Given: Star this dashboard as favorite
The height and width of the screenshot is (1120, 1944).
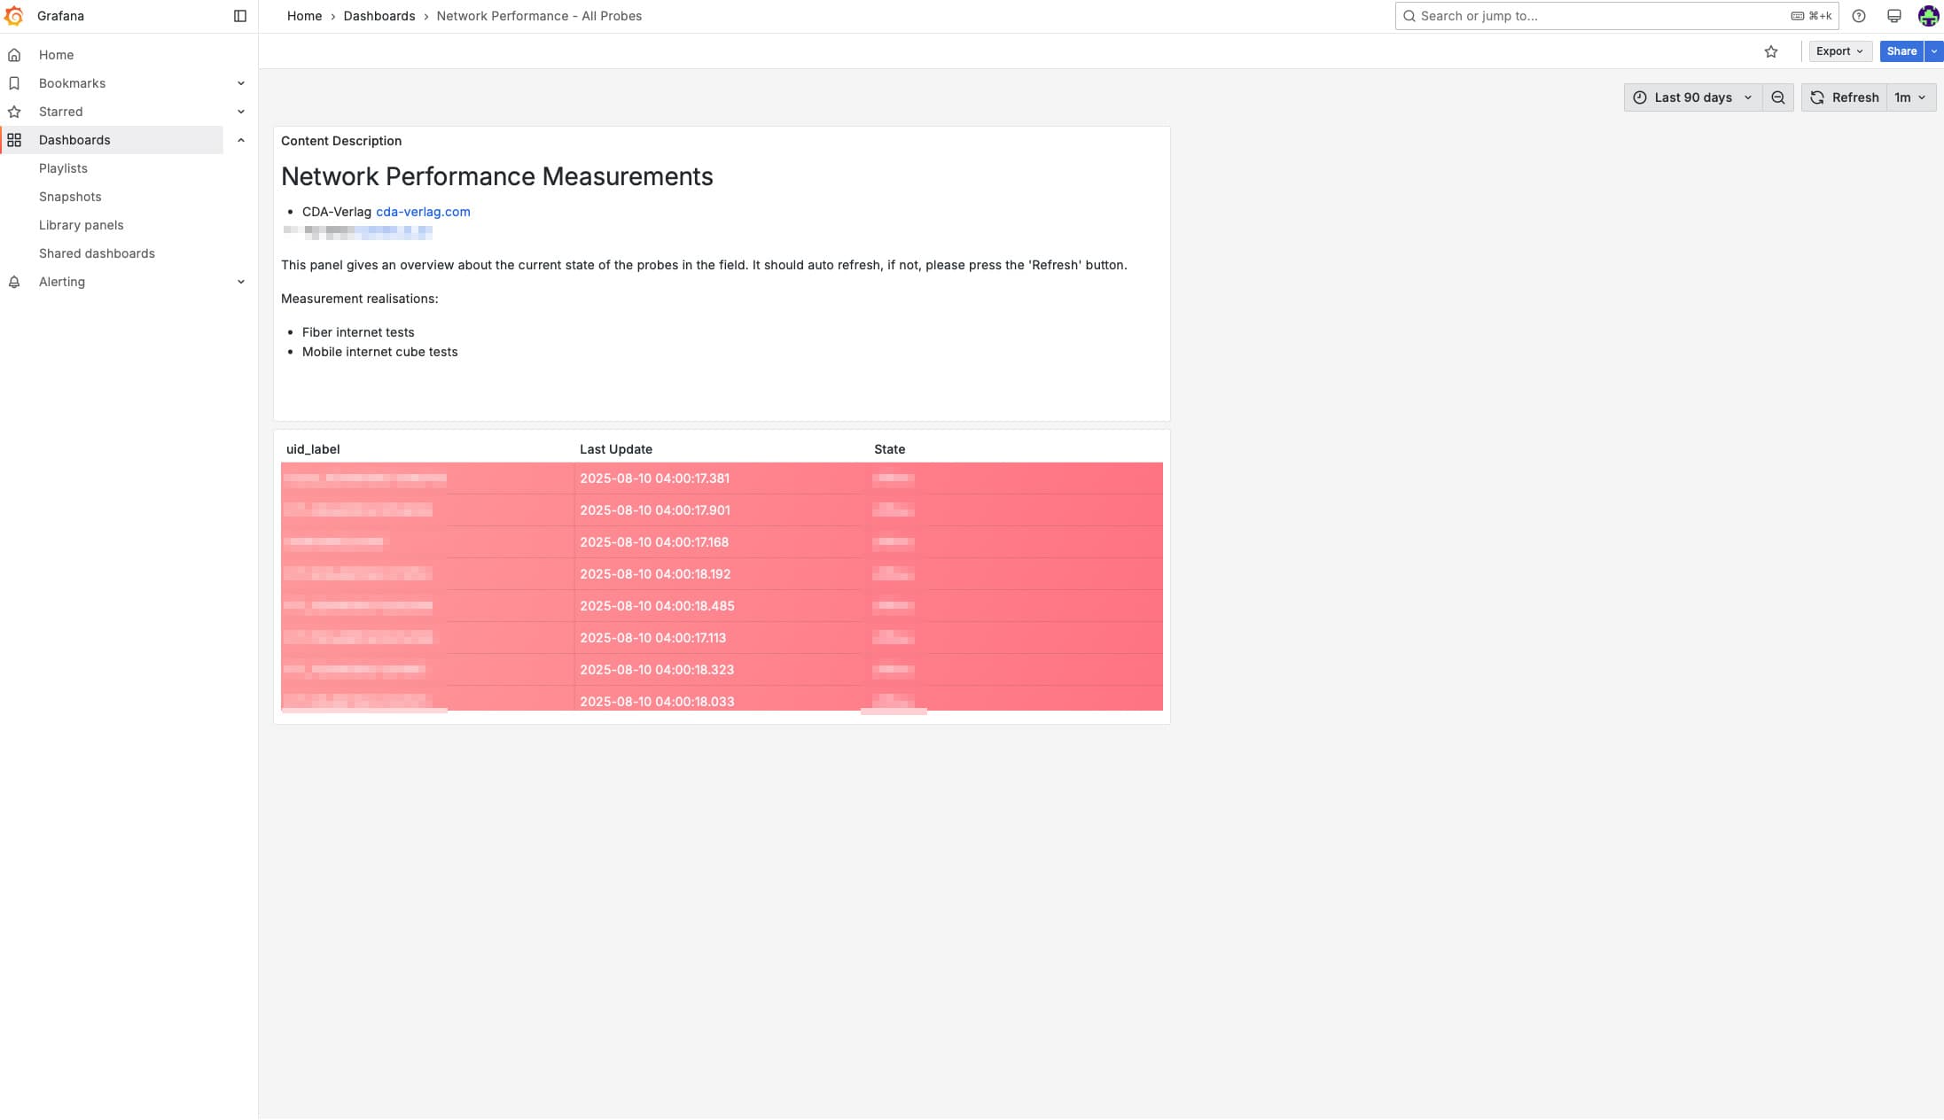Looking at the screenshot, I should (x=1770, y=51).
